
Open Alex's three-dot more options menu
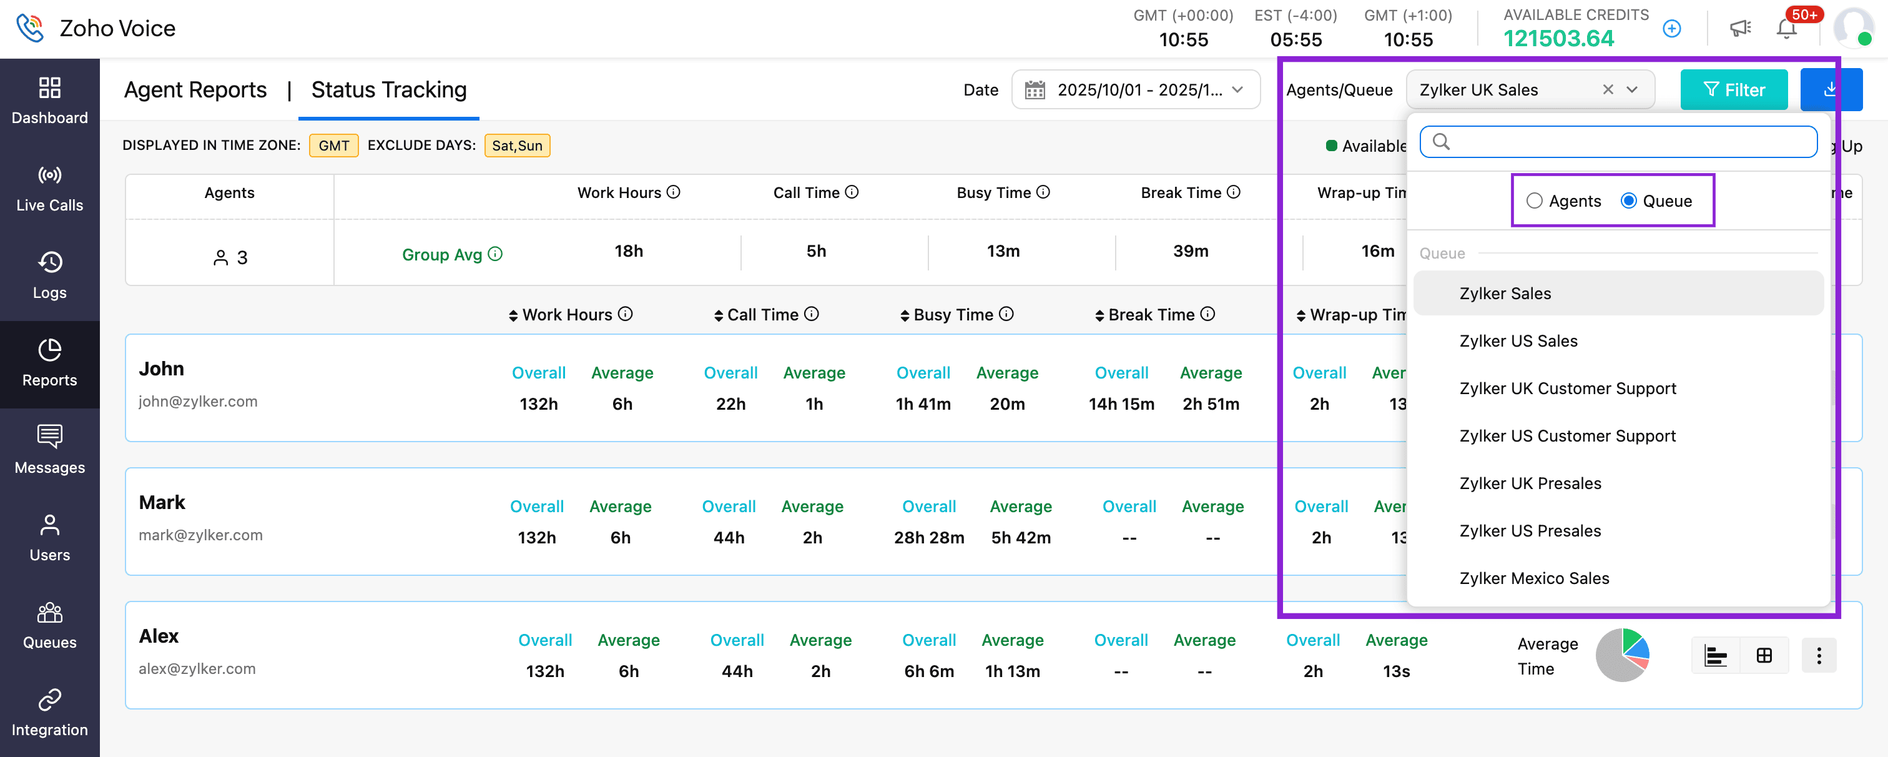tap(1818, 655)
